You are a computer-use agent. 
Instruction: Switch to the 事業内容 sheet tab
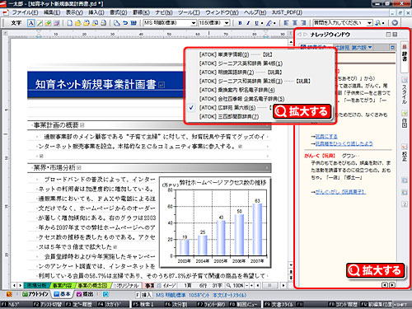point(62,286)
